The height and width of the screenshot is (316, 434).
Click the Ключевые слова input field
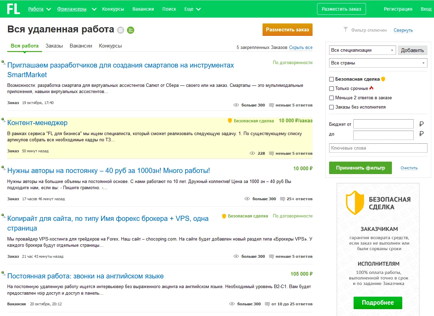378,148
